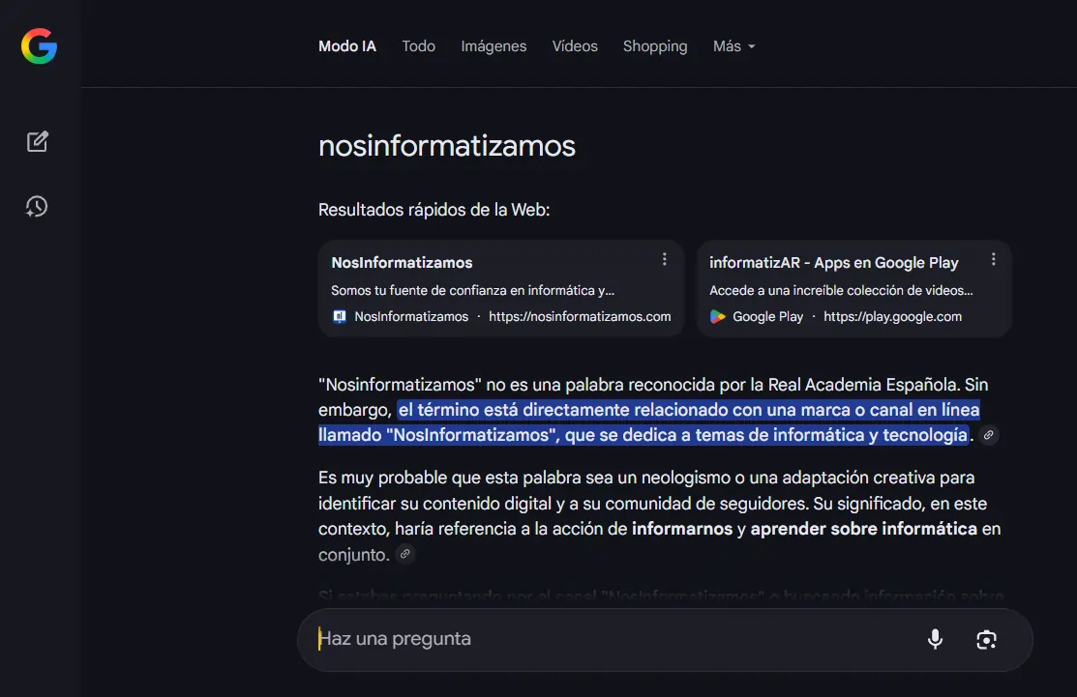Image resolution: width=1077 pixels, height=697 pixels.
Task: Open source link icon after highlighted sentence
Action: click(x=988, y=435)
